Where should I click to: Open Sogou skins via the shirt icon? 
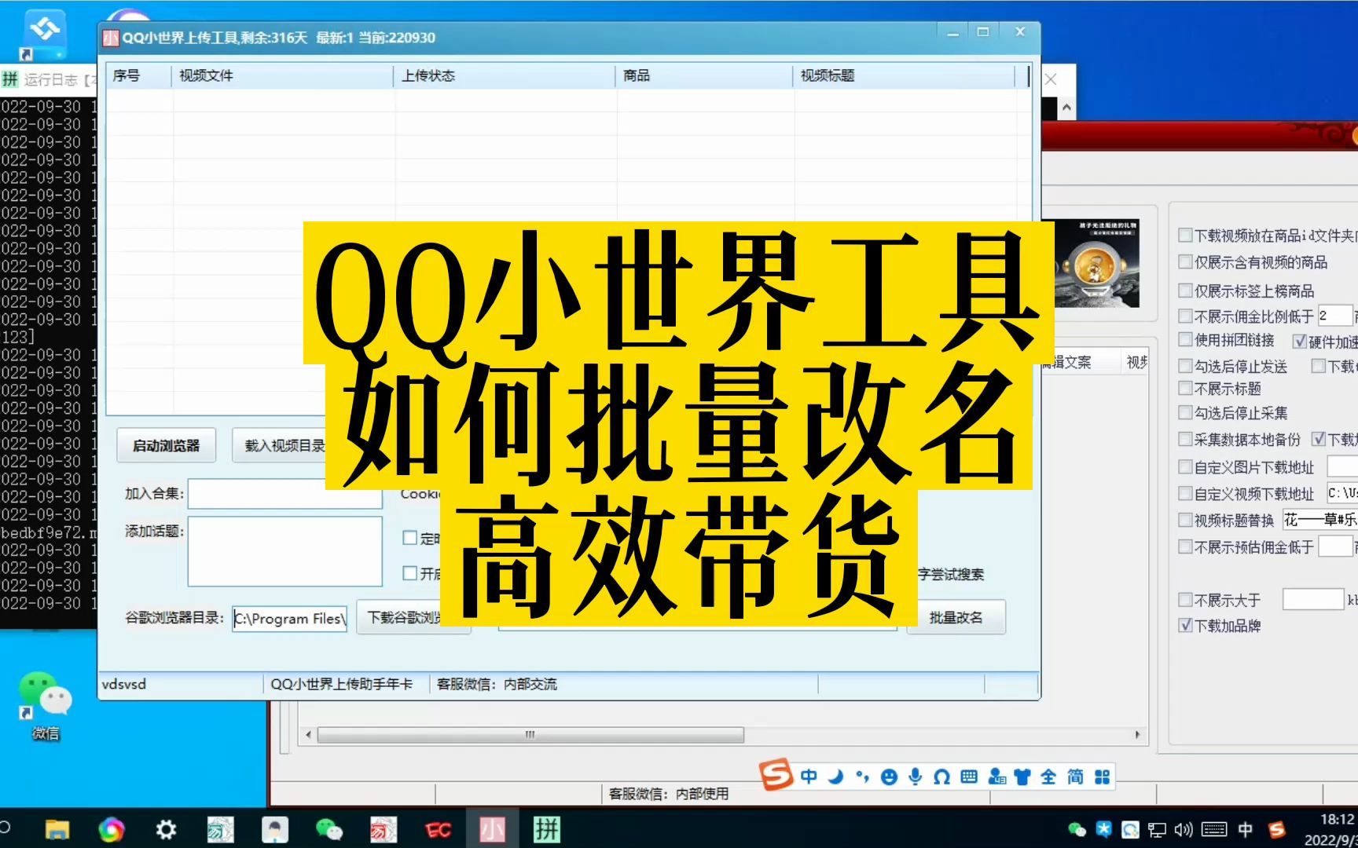[x=1022, y=777]
